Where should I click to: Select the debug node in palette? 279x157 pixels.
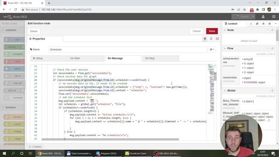coord(14,47)
